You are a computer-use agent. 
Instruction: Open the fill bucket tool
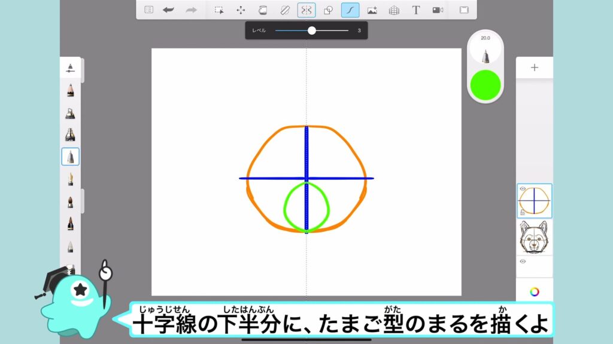(262, 10)
